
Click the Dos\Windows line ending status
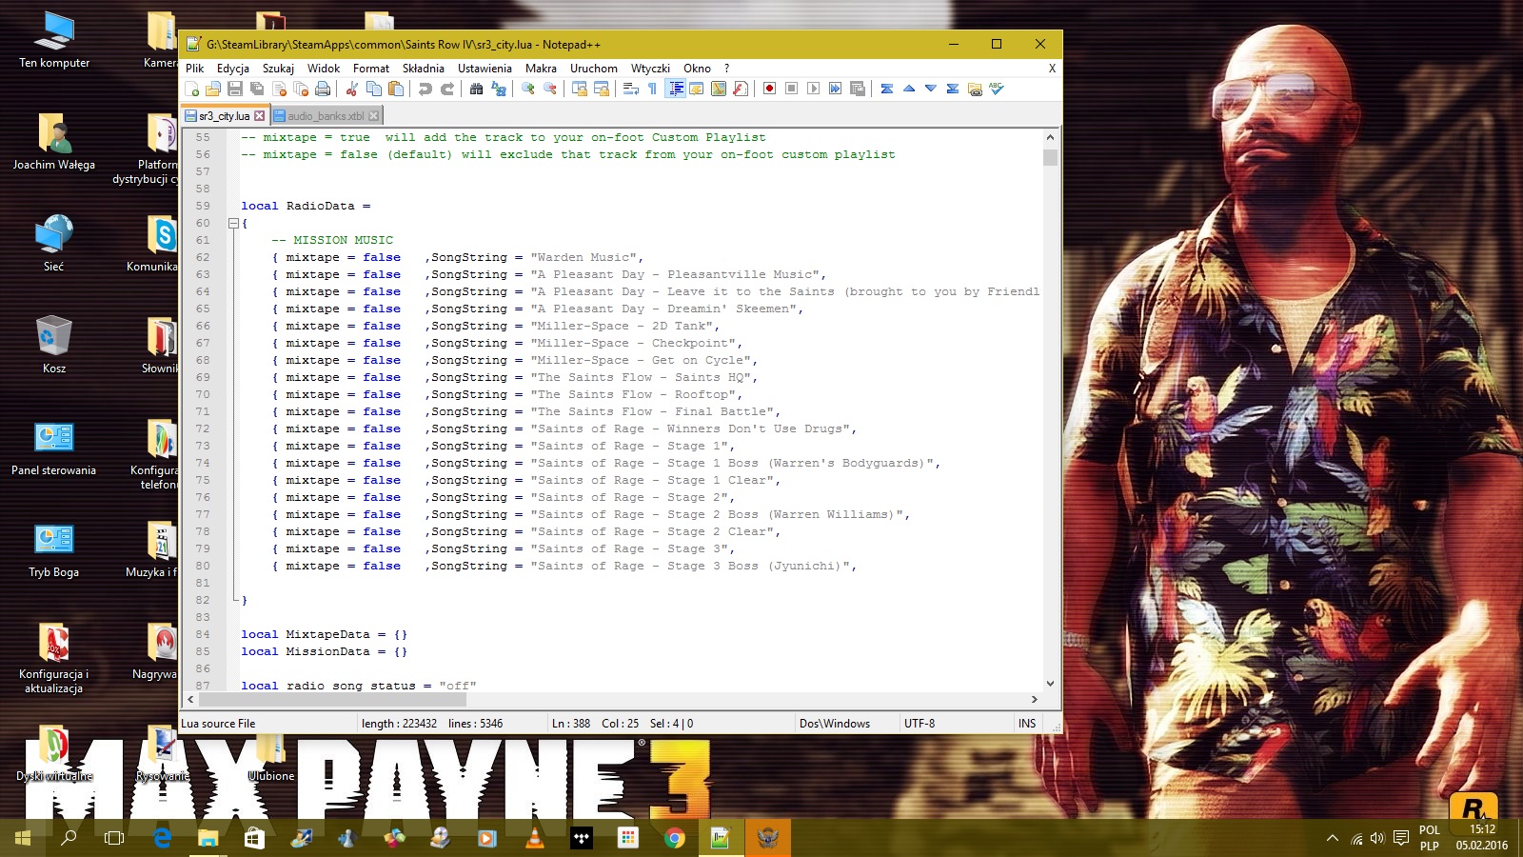coord(835,724)
